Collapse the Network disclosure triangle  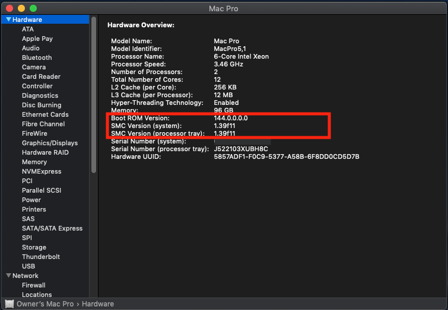point(8,276)
